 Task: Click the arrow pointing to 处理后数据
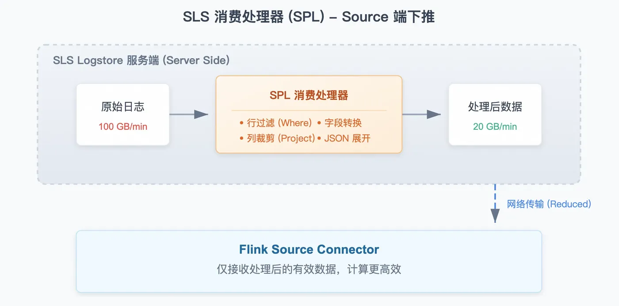(x=421, y=114)
